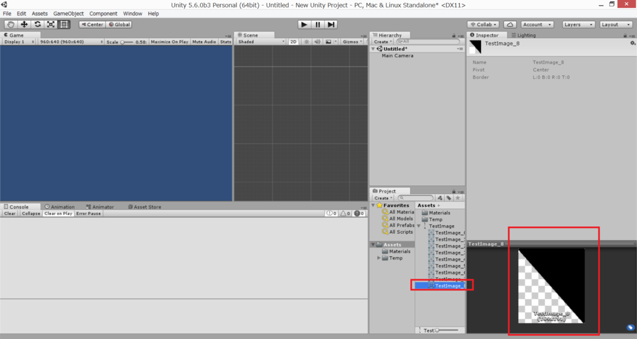Screen dimensions: 637x339
Task: Switch to the Animator tab
Action: click(x=100, y=207)
